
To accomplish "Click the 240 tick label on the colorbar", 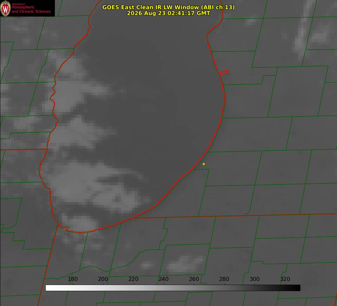I will tap(164, 279).
